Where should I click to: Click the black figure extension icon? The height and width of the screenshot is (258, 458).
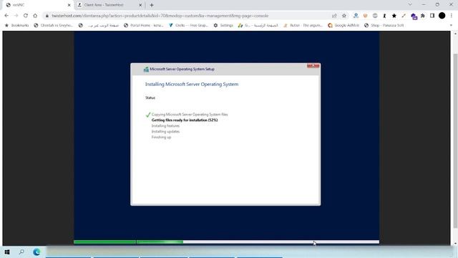384,16
